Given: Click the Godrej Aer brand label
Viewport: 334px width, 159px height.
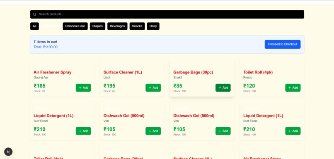Looking at the screenshot, I should pos(41,78).
